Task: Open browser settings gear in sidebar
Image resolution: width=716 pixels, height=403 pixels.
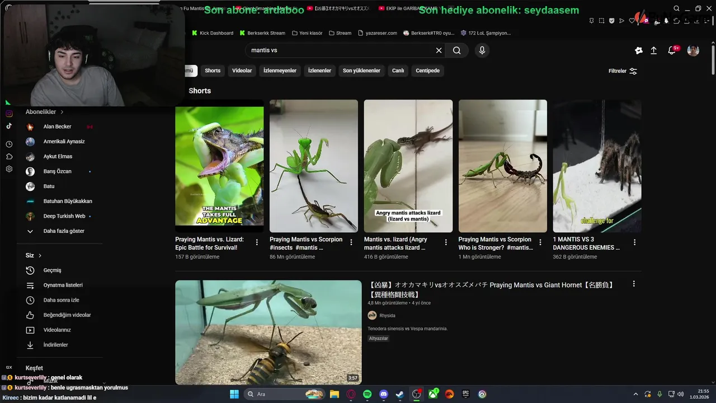Action: tap(9, 169)
